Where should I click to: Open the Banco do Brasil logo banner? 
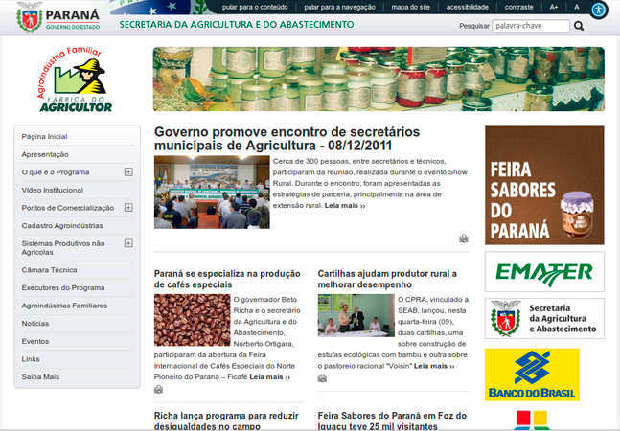pyautogui.click(x=532, y=374)
